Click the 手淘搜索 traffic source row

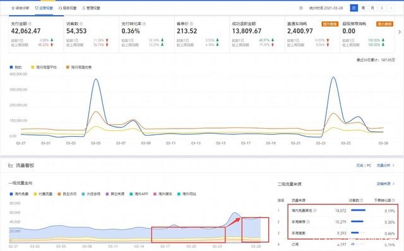[x=336, y=233]
